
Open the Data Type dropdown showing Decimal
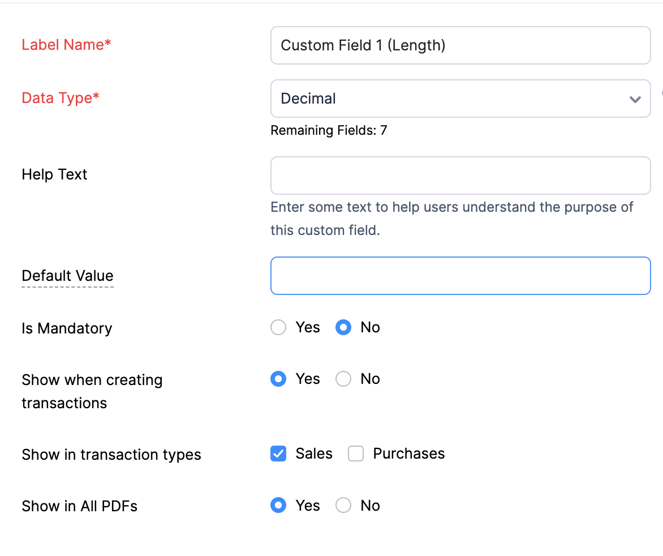coord(453,99)
